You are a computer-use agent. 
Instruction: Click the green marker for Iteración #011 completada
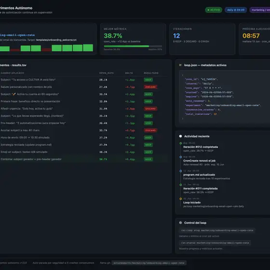click(x=181, y=185)
